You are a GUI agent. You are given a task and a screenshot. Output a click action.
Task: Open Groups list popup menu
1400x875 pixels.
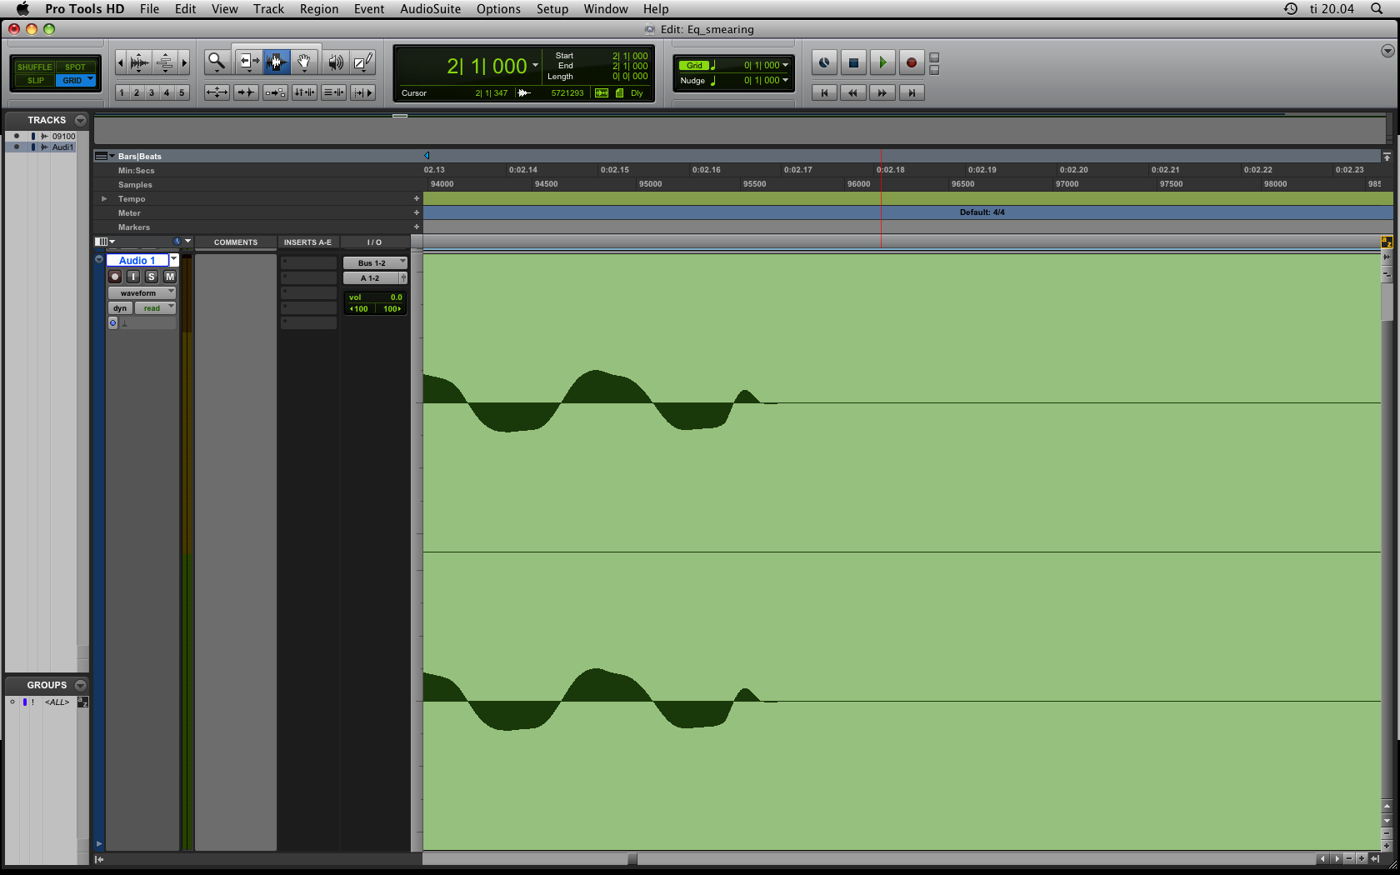(81, 685)
